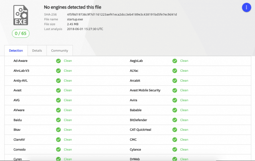This screenshot has width=255, height=161.
Task: Click the ALYac engine name
Action: click(x=134, y=71)
